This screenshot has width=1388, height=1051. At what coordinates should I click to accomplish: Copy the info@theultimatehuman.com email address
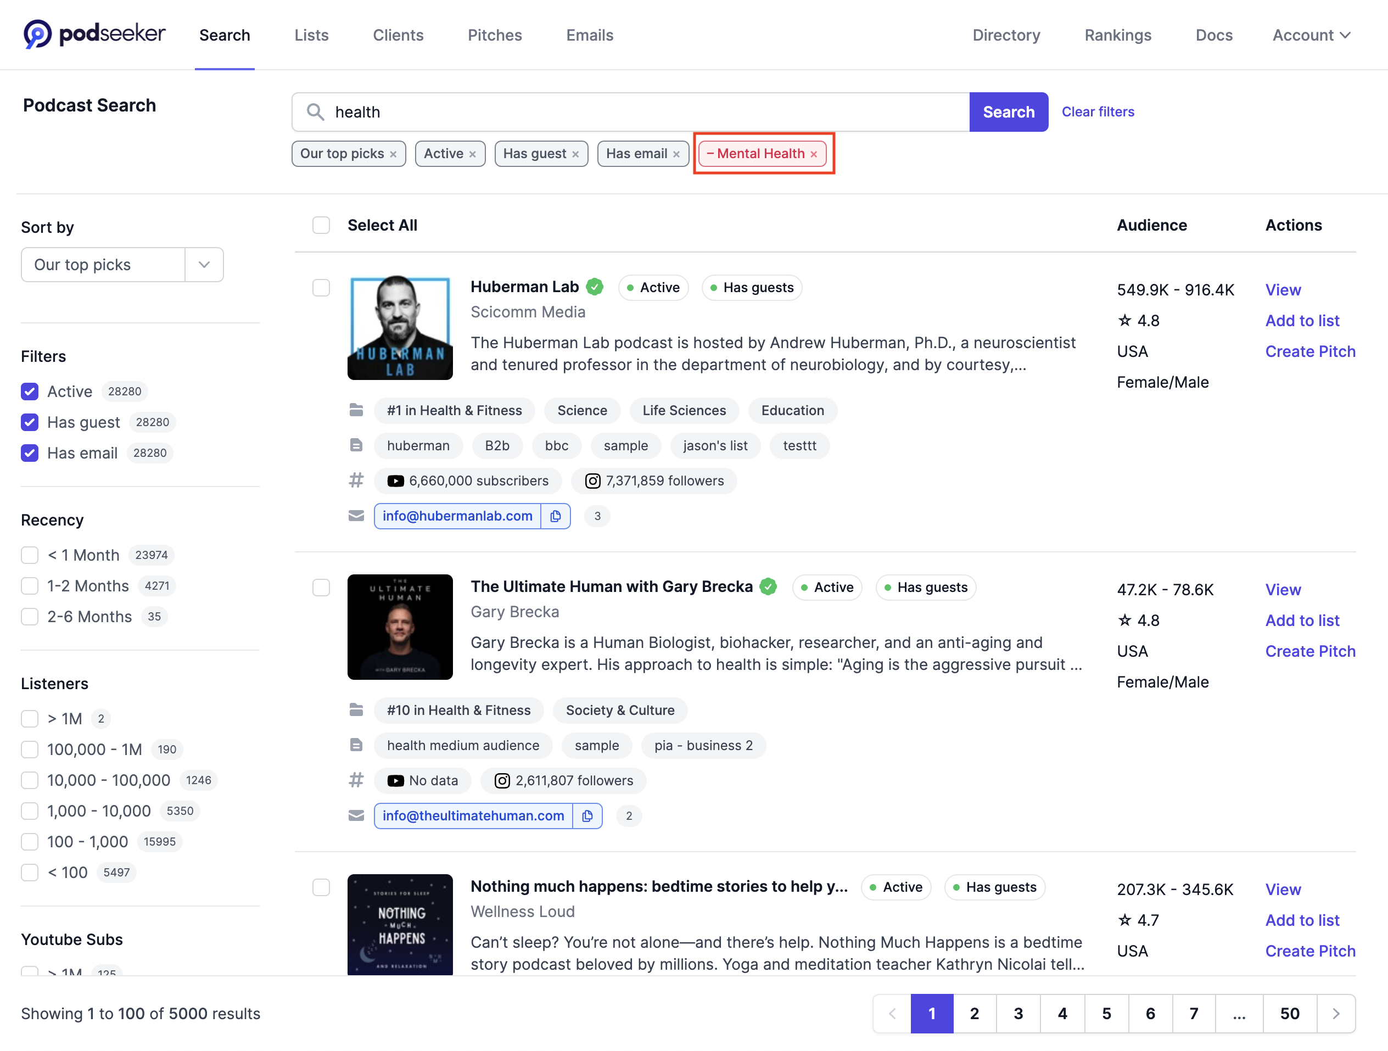pyautogui.click(x=587, y=815)
